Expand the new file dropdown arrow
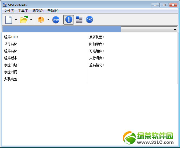 16,20
